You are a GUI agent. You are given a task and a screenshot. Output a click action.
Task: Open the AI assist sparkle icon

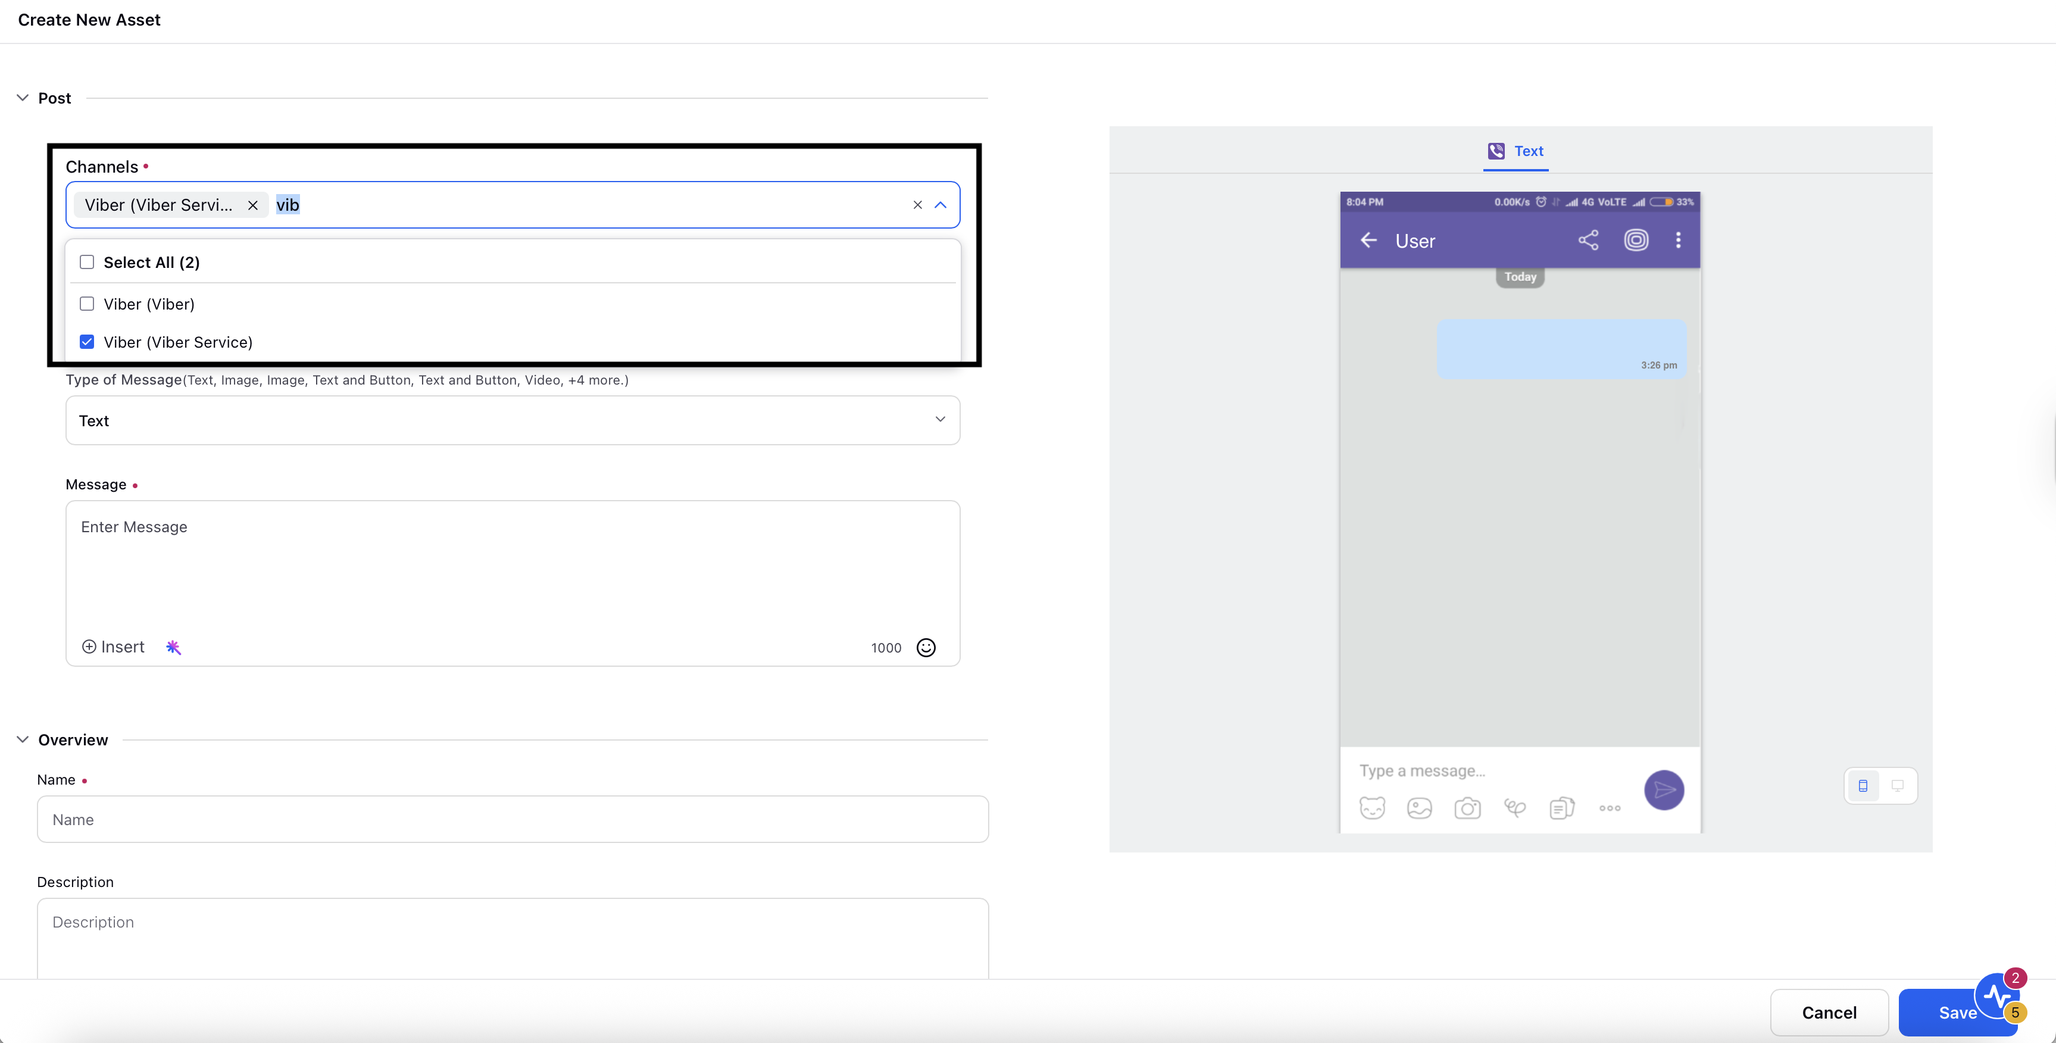173,647
